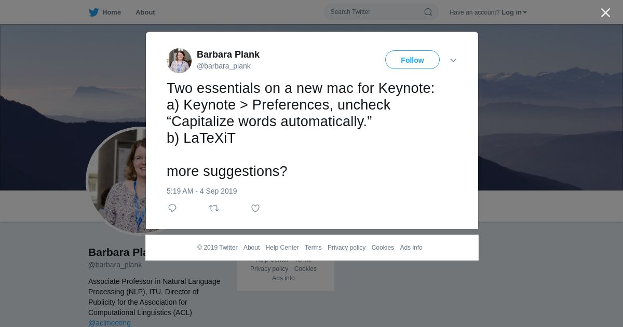The image size is (623, 327).
Task: Follow Barbara Plank
Action: tap(412, 60)
